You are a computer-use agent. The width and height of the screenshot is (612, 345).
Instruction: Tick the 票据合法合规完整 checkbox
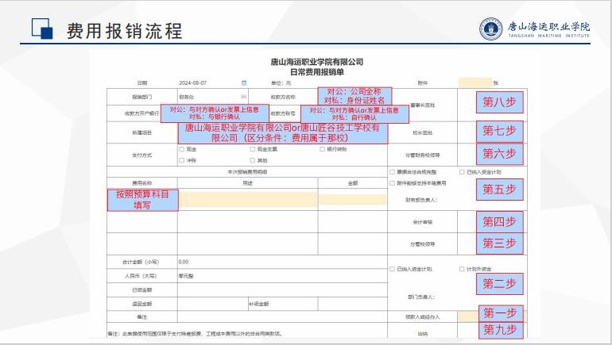pyautogui.click(x=393, y=172)
